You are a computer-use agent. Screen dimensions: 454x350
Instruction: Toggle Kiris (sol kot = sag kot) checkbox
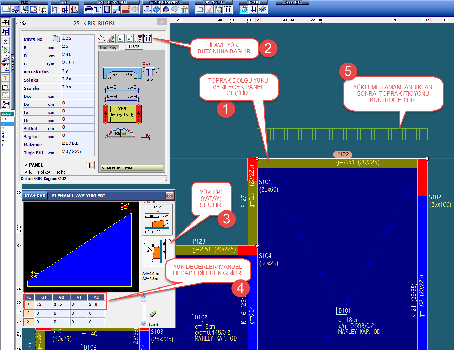26,172
